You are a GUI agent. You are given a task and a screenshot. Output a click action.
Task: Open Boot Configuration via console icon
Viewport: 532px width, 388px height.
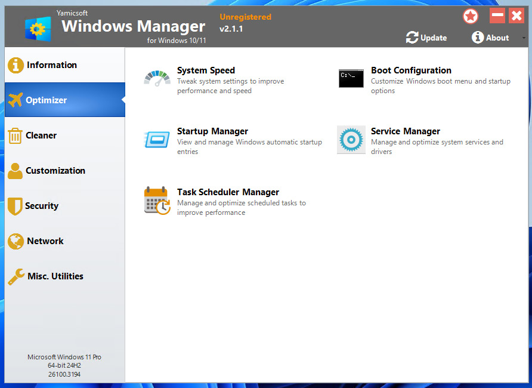[351, 78]
